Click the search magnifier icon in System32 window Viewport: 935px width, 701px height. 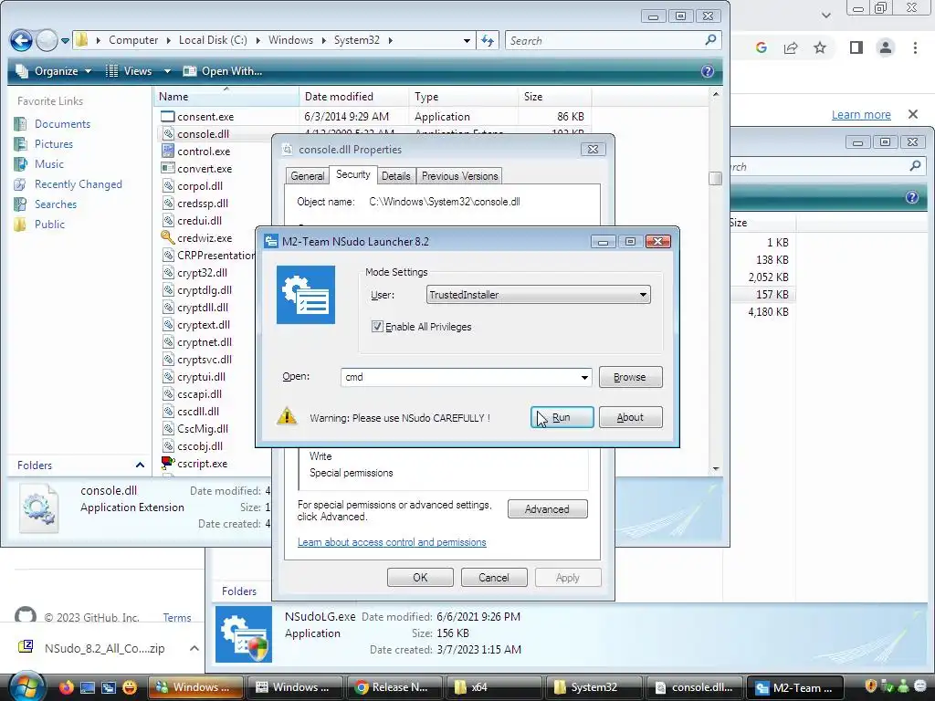coord(710,40)
